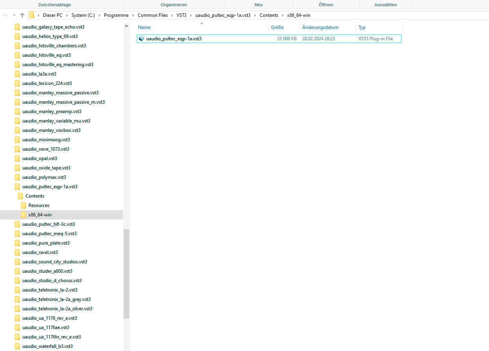489x351 pixels.
Task: Select uaudio_teletronix_la-2a_silver.vst3 in tree
Action: click(57, 309)
